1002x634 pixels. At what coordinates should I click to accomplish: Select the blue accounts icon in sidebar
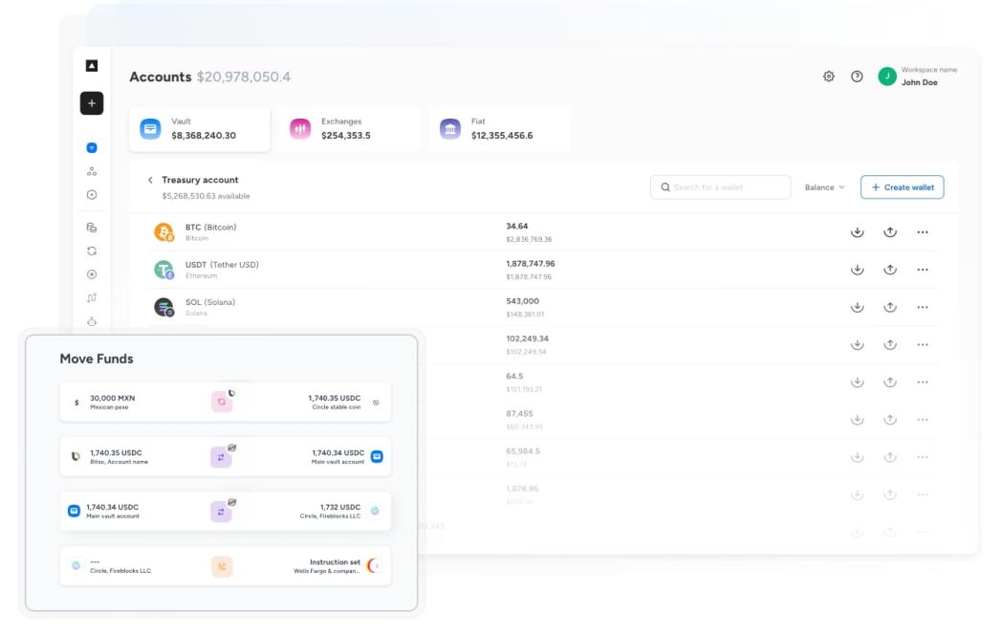pyautogui.click(x=92, y=148)
